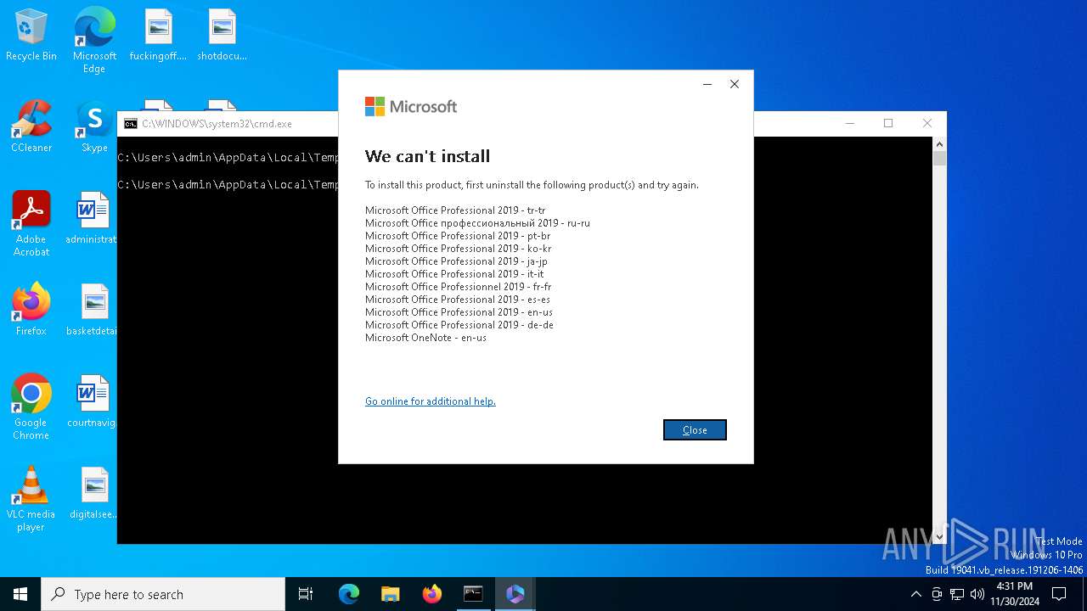The width and height of the screenshot is (1087, 611).
Task: Launch Firefox from the taskbar
Action: point(432,594)
